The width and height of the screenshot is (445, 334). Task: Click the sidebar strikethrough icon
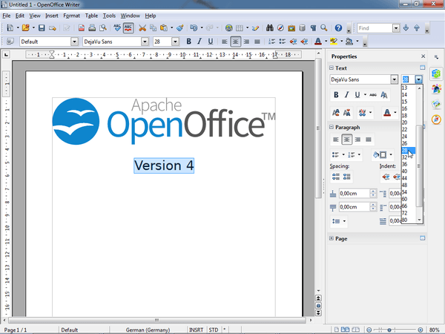372,95
